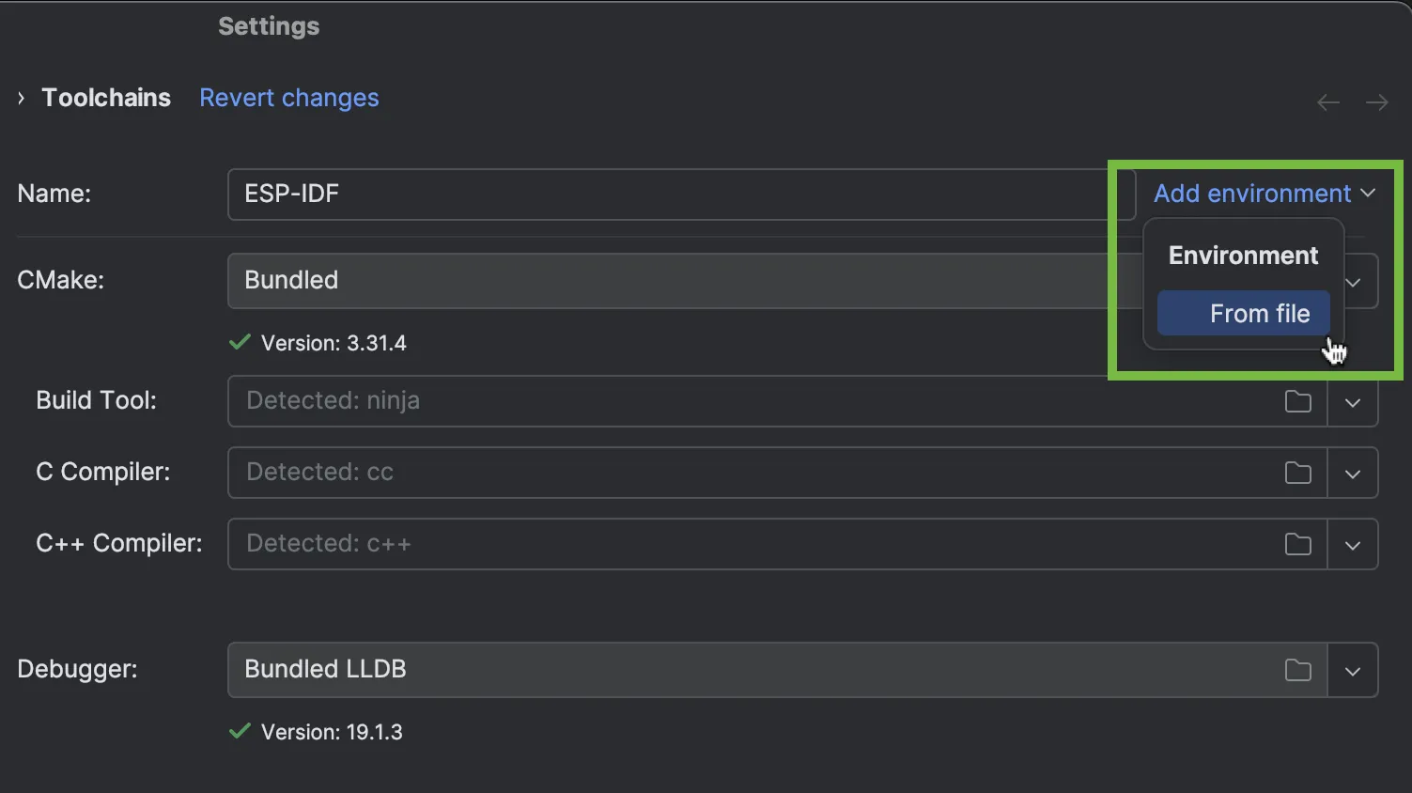Browse folder for Debugger path
The image size is (1412, 793).
point(1297,670)
